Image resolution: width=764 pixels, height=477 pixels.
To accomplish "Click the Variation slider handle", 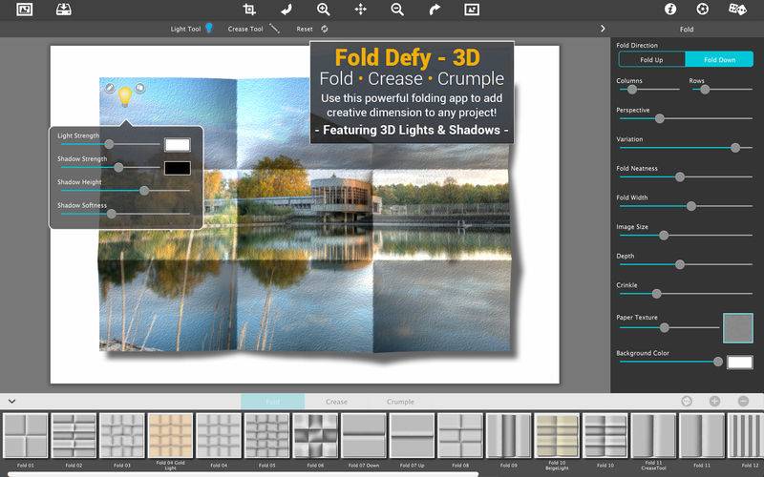I will click(x=735, y=148).
